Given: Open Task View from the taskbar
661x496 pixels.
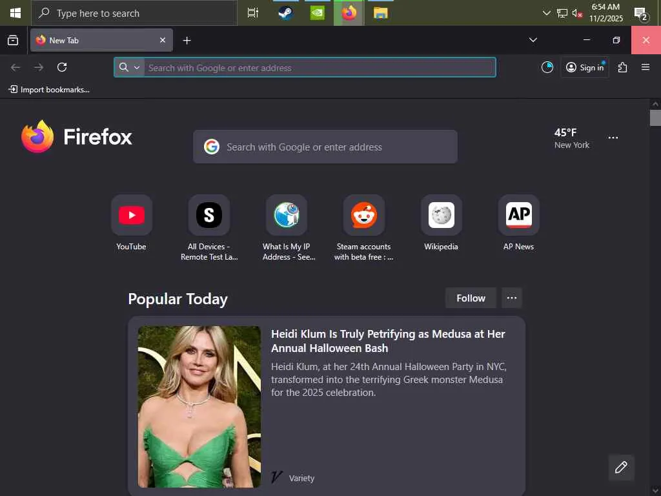Looking at the screenshot, I should pos(252,13).
